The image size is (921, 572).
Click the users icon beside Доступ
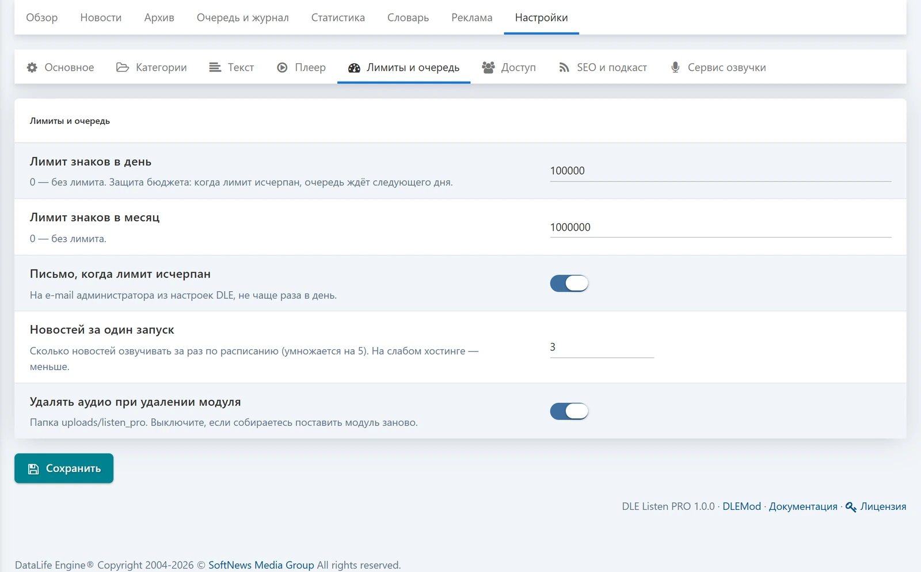coord(488,67)
